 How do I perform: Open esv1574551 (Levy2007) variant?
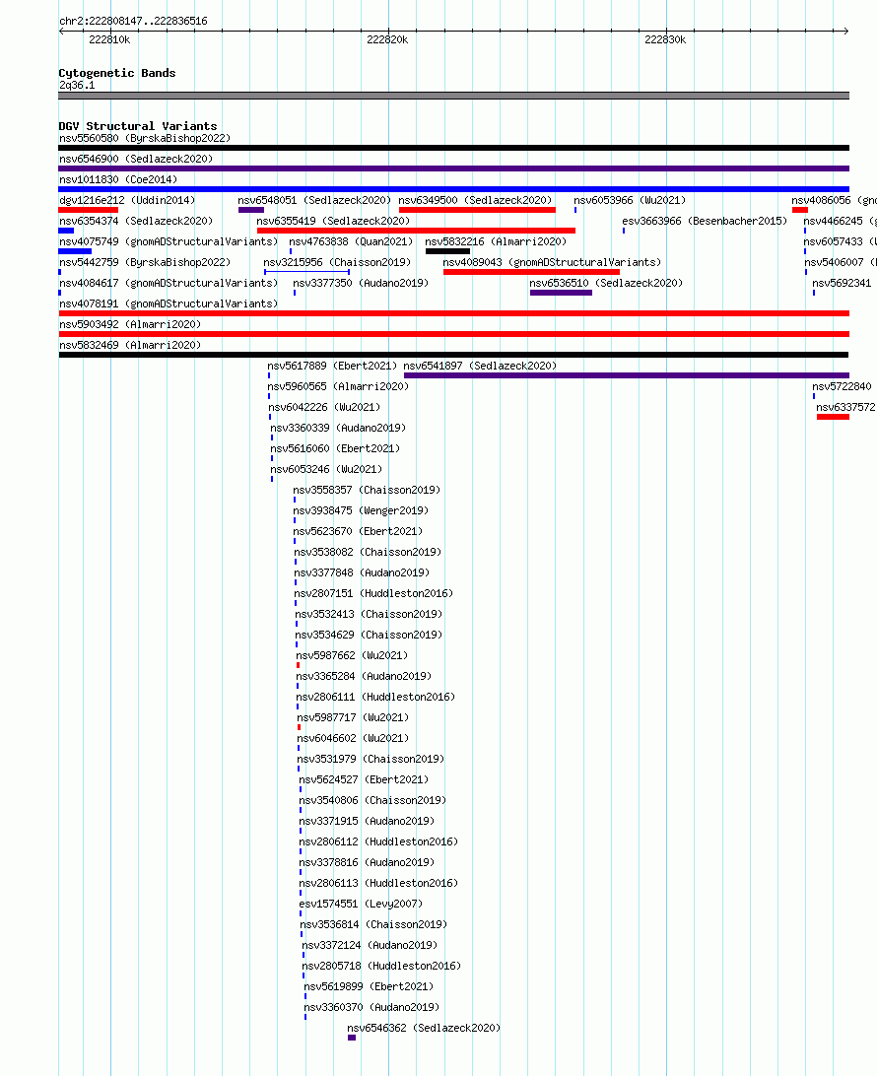click(361, 904)
